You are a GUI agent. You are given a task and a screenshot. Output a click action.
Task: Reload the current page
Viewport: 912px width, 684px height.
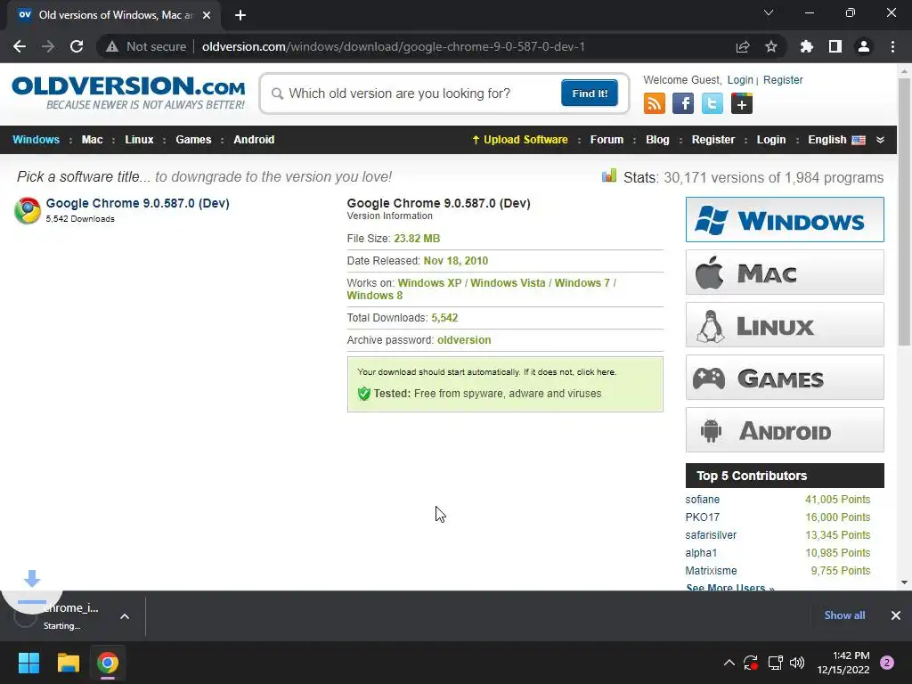point(77,46)
